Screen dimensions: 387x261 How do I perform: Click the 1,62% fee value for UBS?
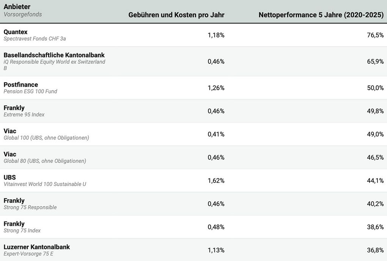coord(216,181)
